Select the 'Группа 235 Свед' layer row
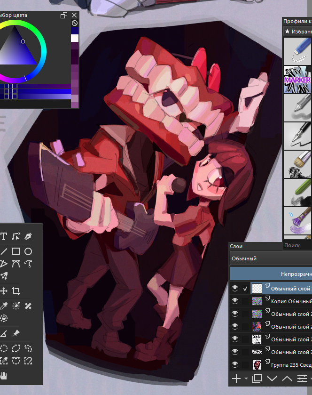This screenshot has width=312, height=395. [281, 364]
